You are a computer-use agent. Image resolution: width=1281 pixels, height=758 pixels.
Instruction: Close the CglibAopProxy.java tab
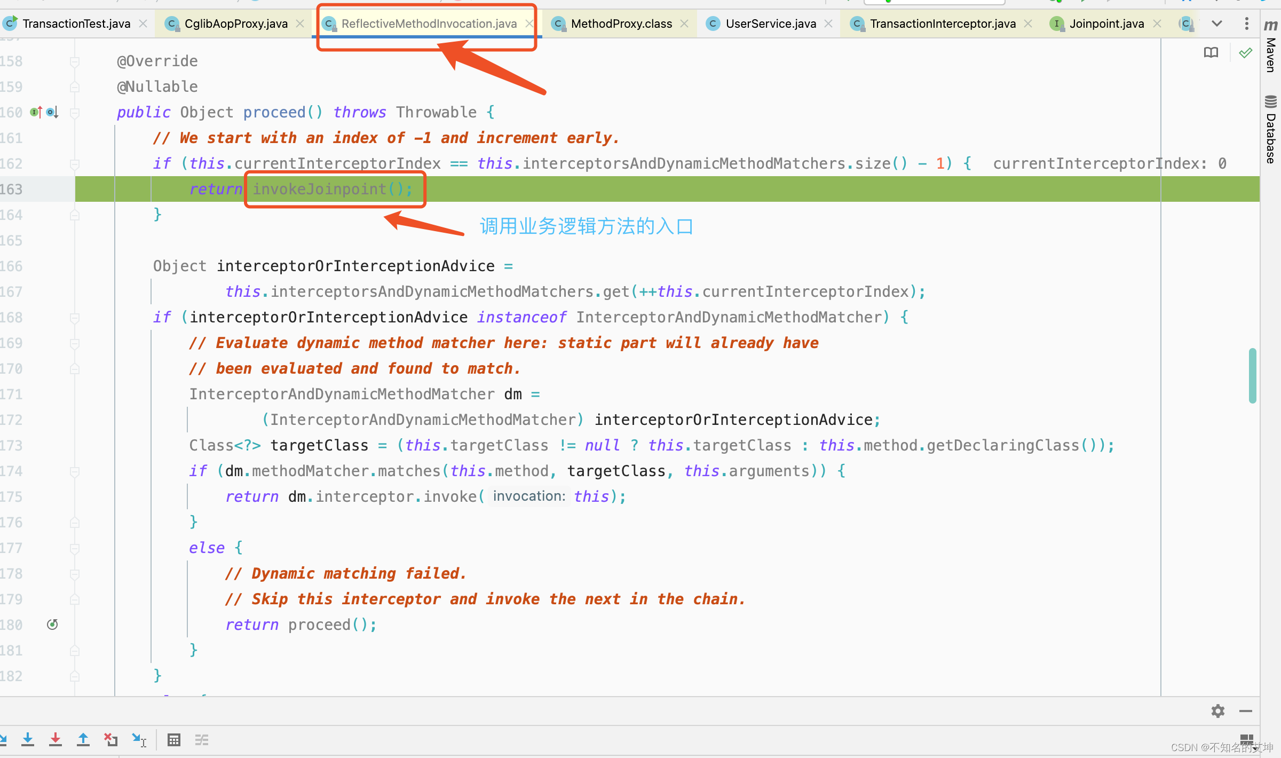coord(300,23)
